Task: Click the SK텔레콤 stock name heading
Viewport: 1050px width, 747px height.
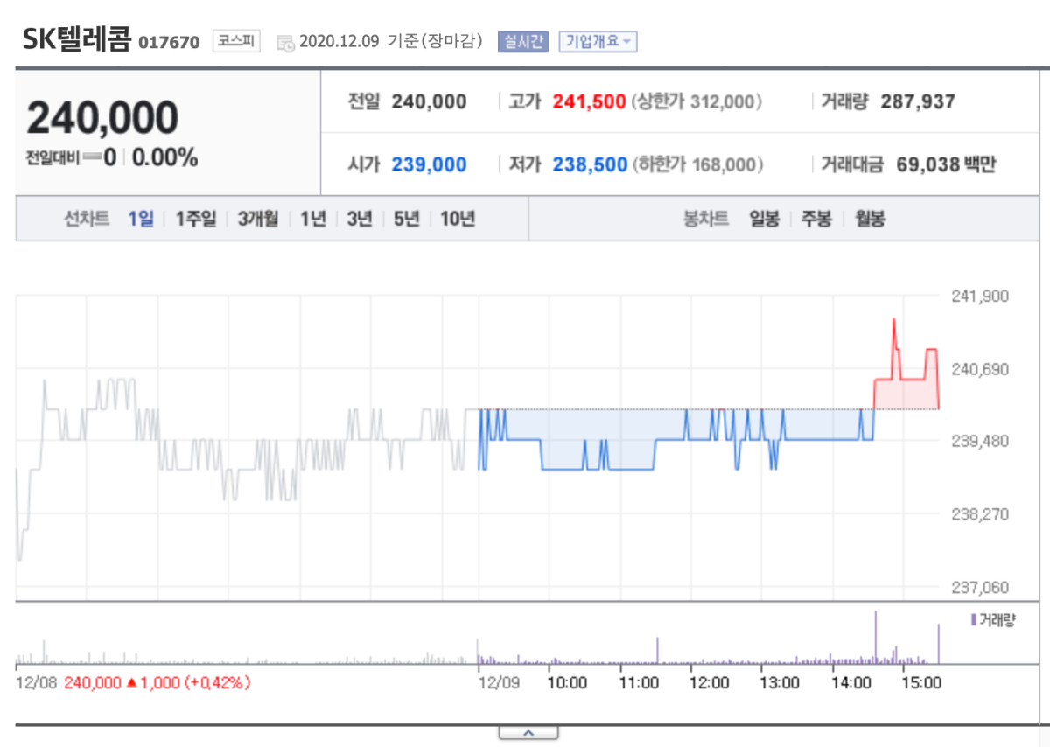Action: pos(77,39)
